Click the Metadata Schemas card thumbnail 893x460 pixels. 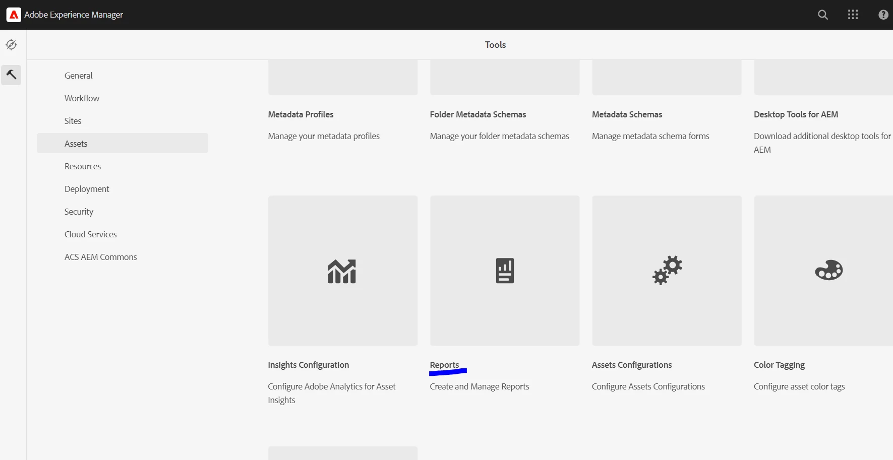(667, 77)
